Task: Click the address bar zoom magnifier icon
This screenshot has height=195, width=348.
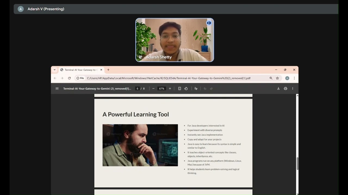Action: 271,78
